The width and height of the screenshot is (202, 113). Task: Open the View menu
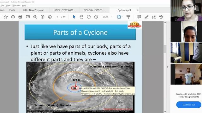pos(8,6)
